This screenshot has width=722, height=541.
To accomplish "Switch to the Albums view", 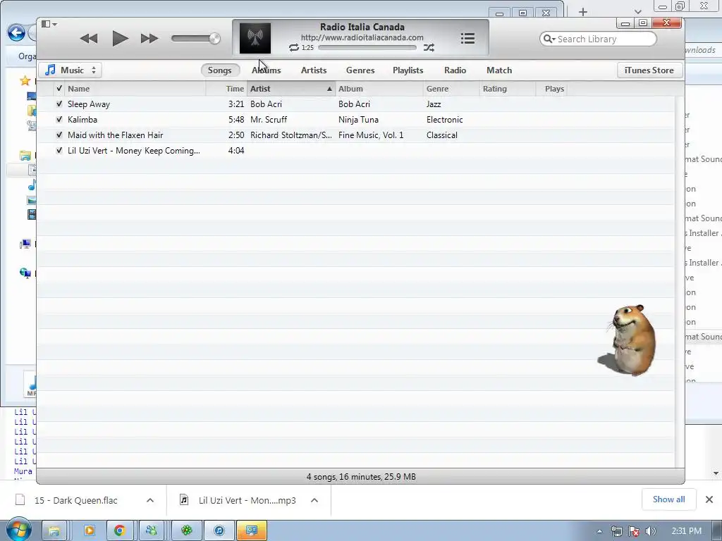I will tap(266, 70).
